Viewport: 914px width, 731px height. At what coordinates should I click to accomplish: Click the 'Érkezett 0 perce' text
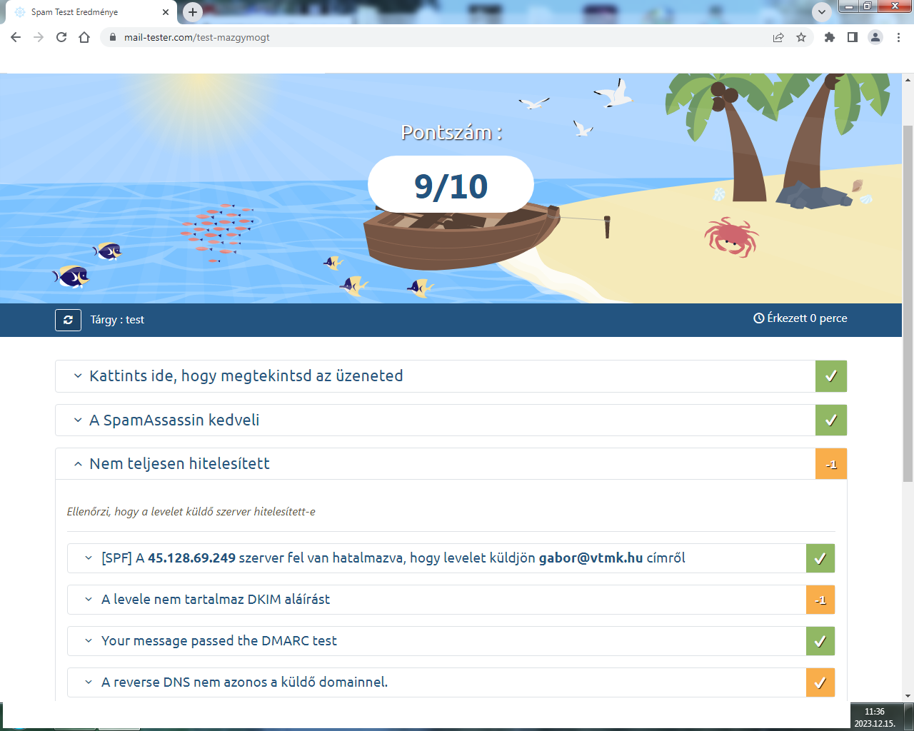pyautogui.click(x=807, y=318)
